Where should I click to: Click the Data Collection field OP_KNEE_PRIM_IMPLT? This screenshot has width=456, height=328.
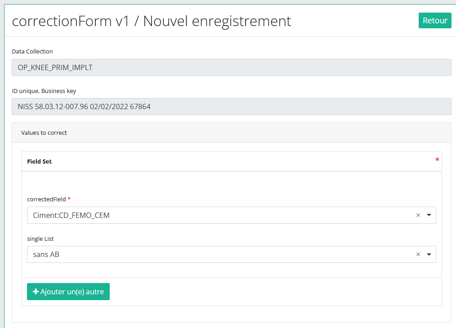pyautogui.click(x=231, y=67)
